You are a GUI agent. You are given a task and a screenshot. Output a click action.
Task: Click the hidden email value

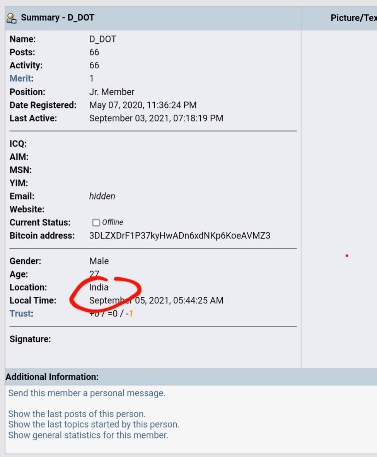(102, 196)
